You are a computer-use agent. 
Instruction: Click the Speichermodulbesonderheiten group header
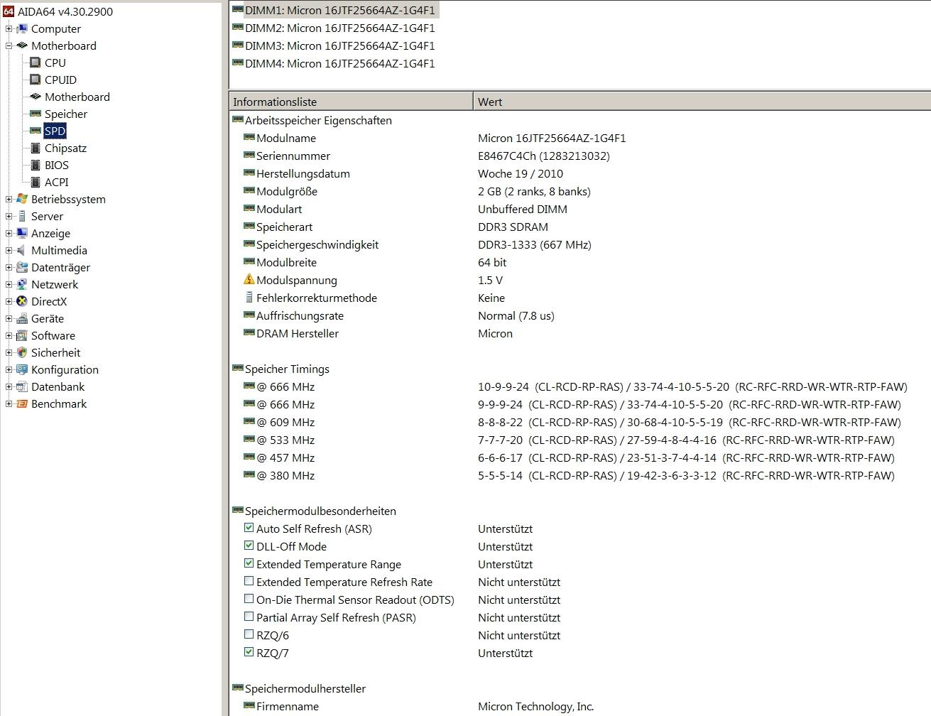click(320, 511)
